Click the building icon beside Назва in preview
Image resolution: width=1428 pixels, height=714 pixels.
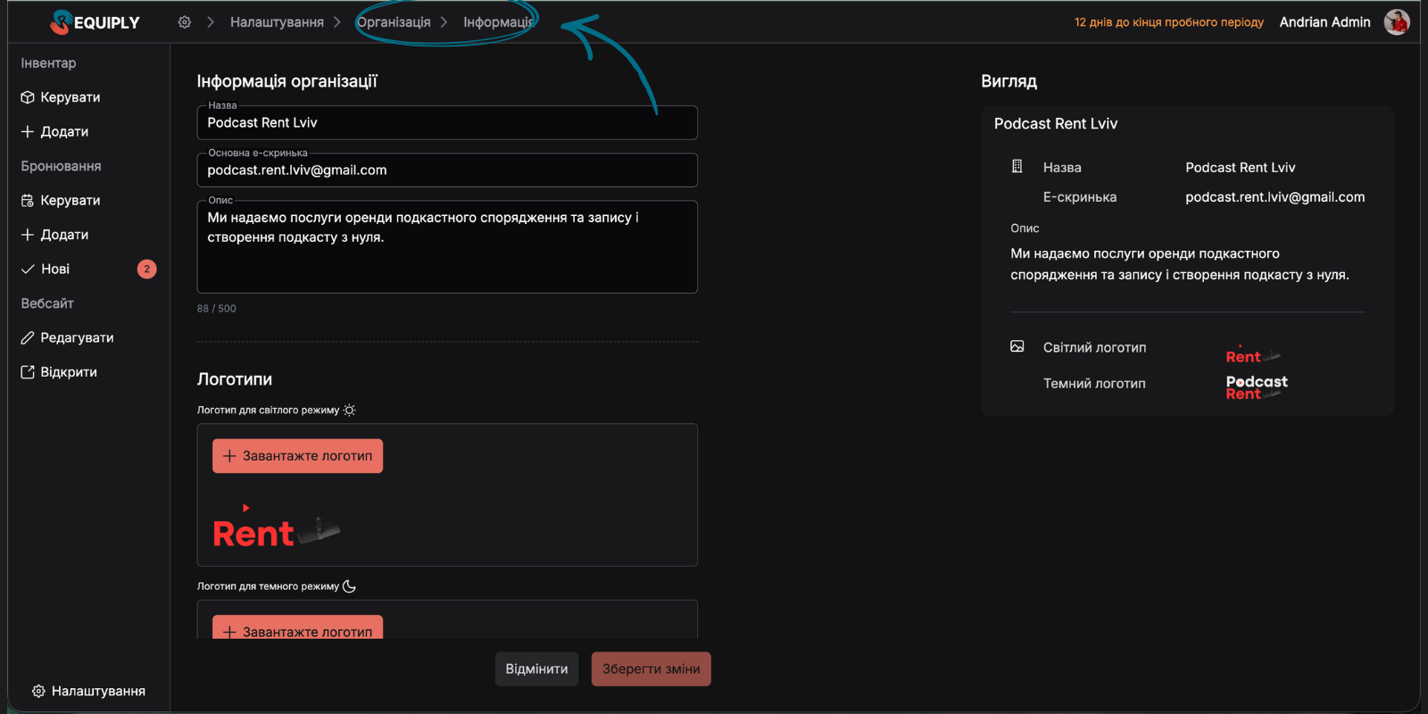pos(1017,167)
